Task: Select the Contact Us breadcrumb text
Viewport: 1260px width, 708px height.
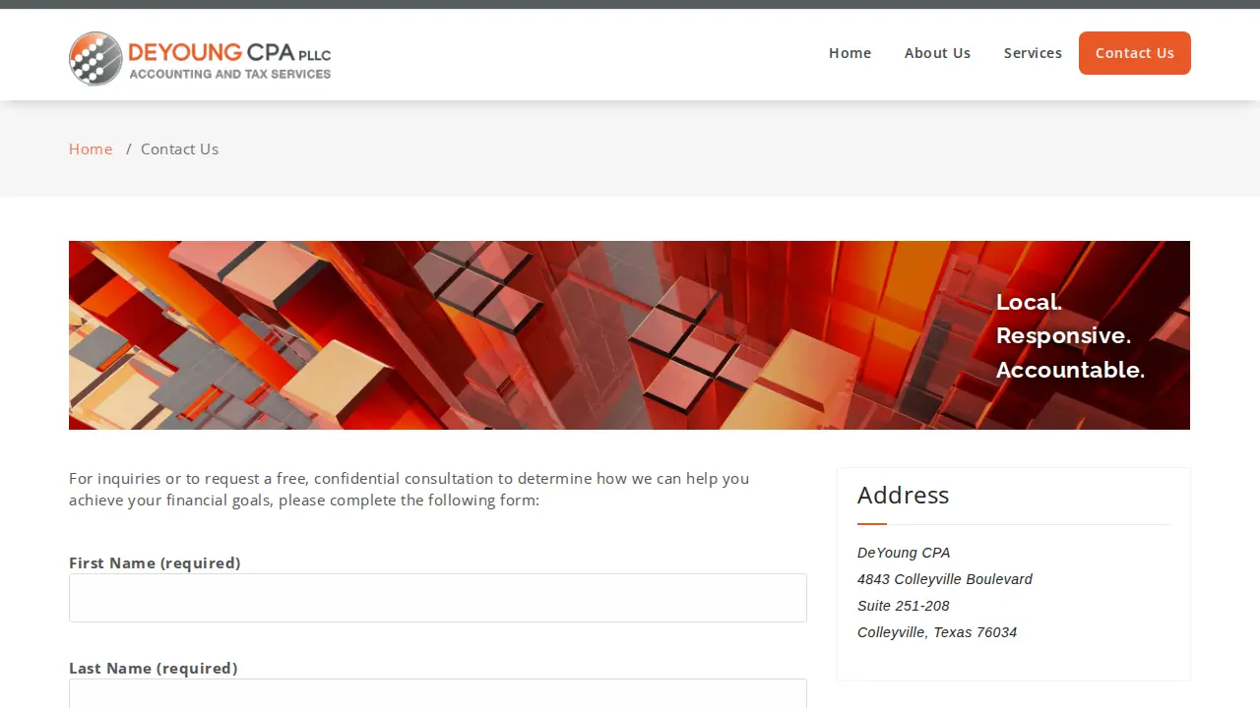Action: tap(179, 148)
